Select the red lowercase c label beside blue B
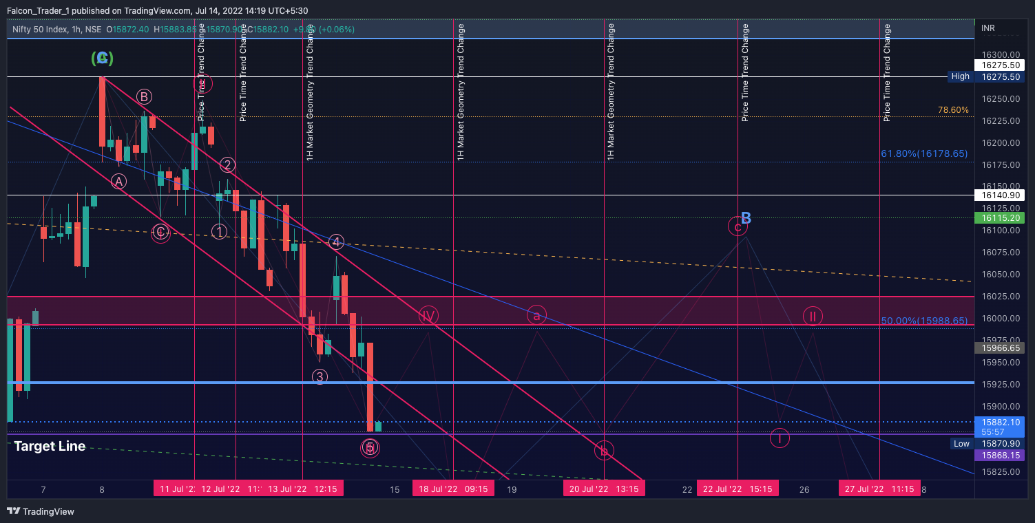1035x523 pixels. [x=738, y=226]
